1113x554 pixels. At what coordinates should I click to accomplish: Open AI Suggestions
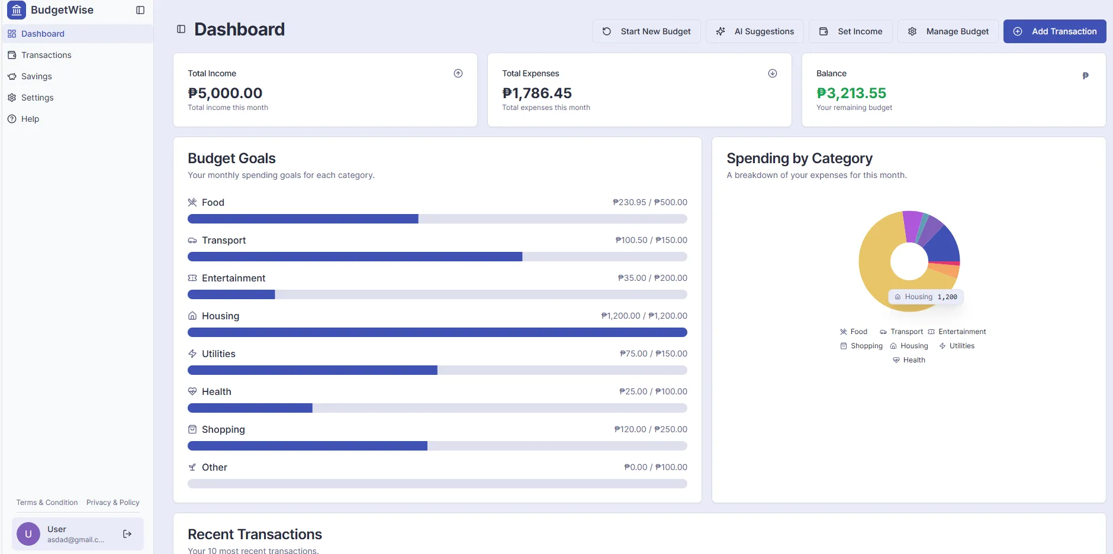point(754,31)
